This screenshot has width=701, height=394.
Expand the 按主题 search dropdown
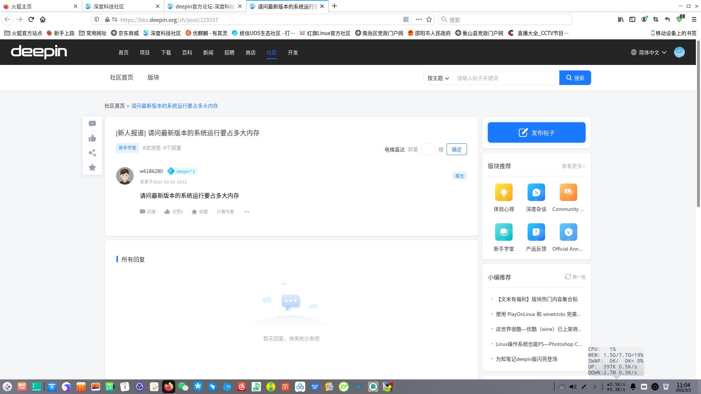pyautogui.click(x=438, y=78)
